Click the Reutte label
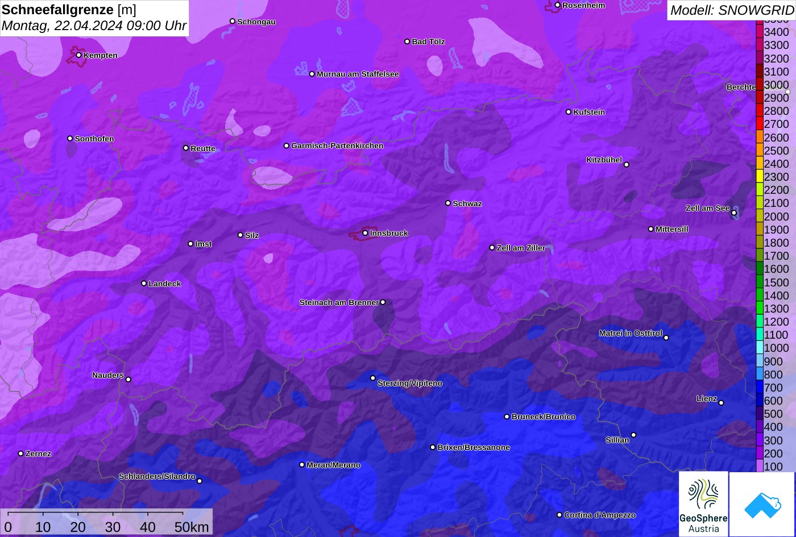 [203, 148]
